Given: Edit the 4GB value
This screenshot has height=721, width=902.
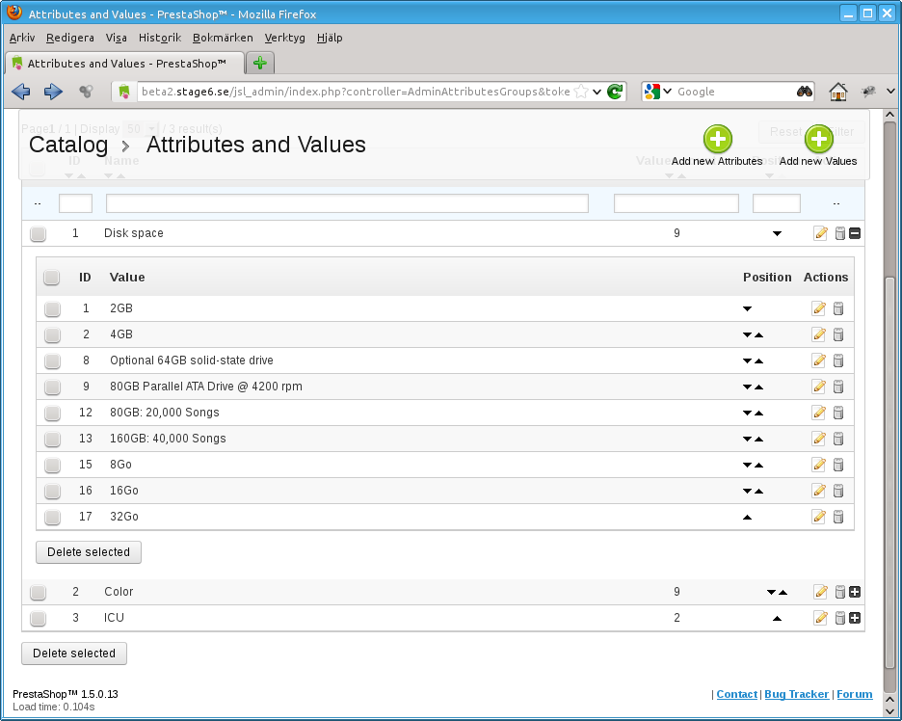Looking at the screenshot, I should (818, 334).
